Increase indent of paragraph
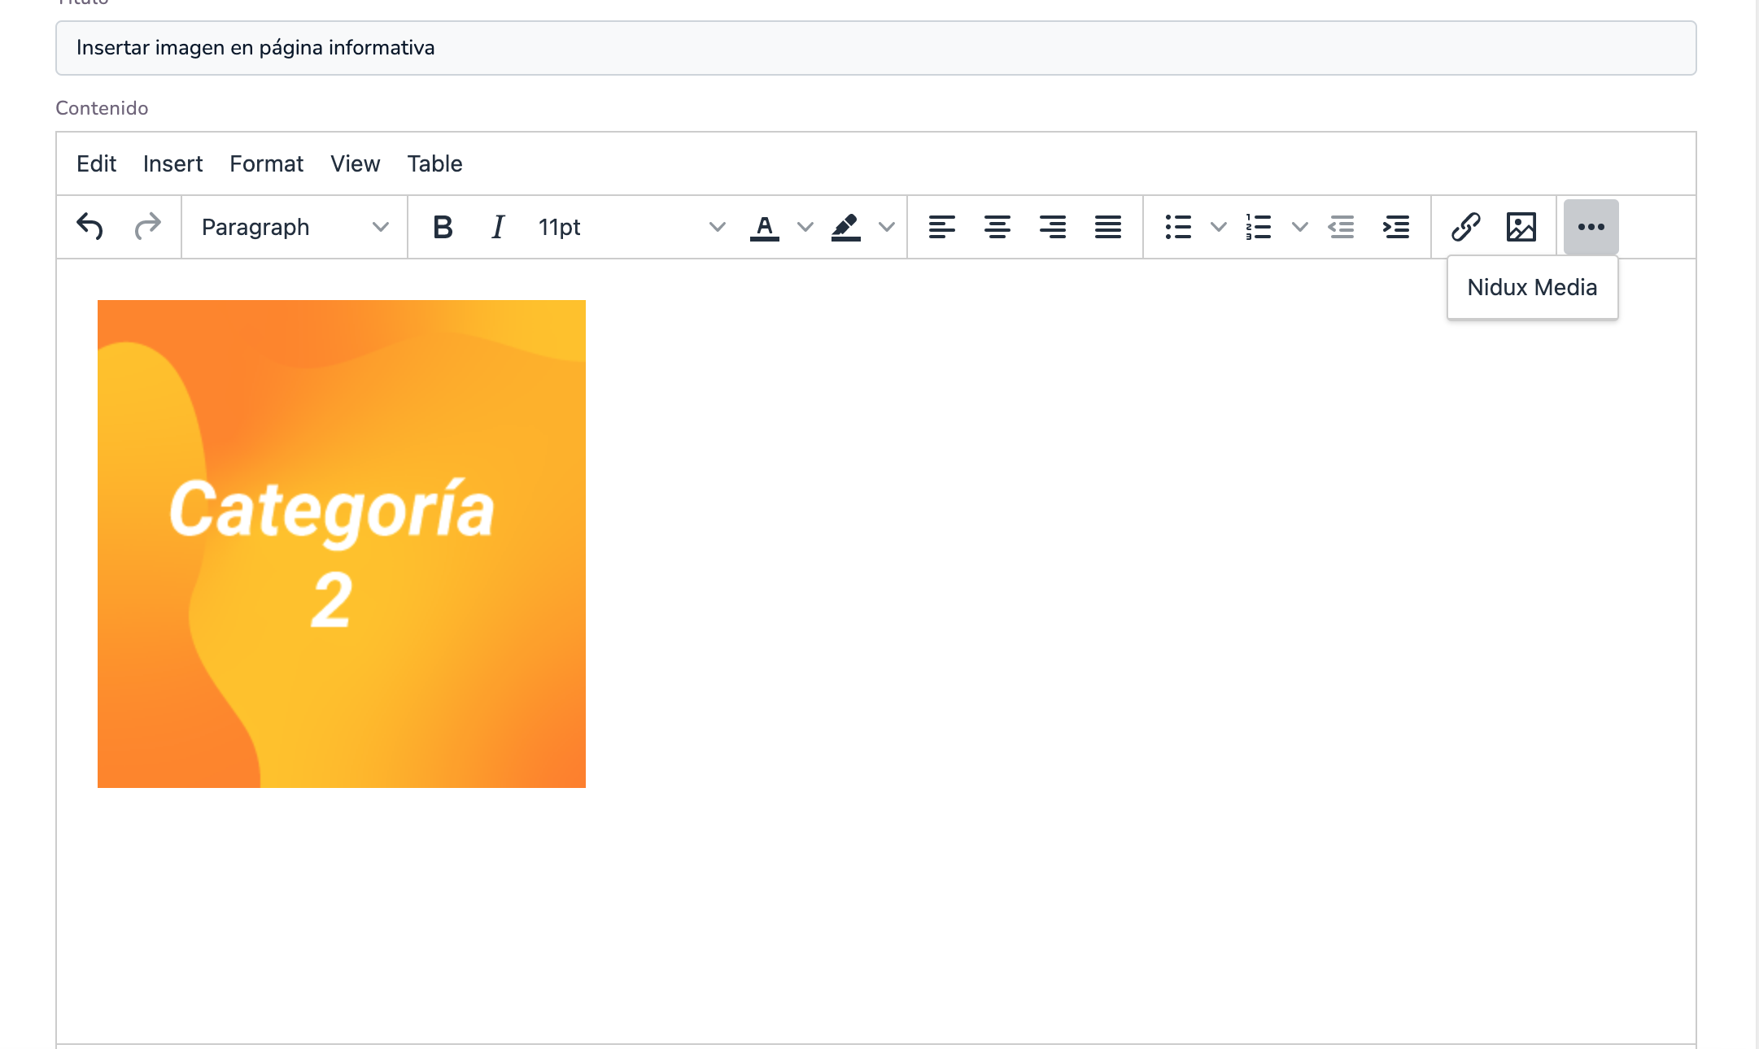Screen dimensions: 1759x1049 click(1396, 227)
